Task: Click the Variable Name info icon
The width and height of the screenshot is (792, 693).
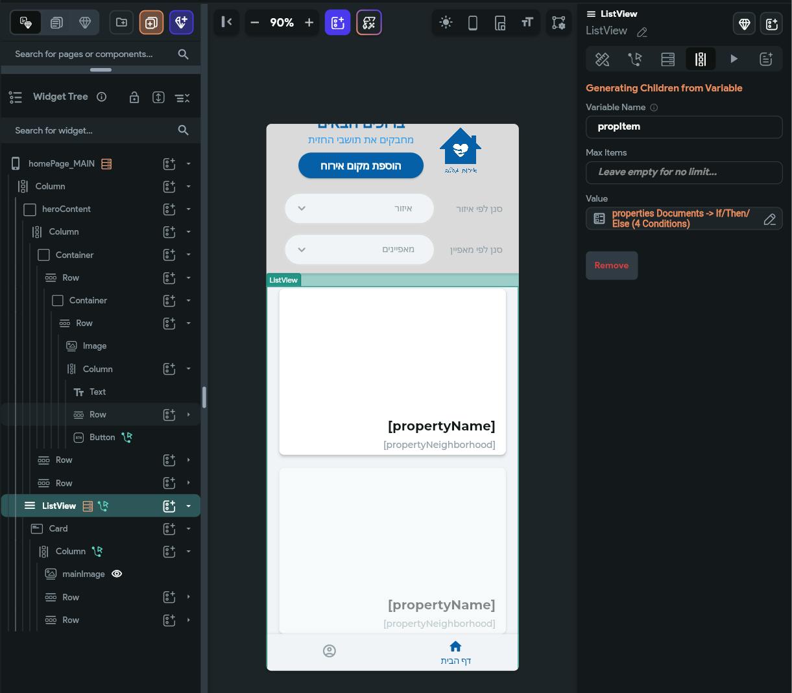Action: pyautogui.click(x=654, y=108)
